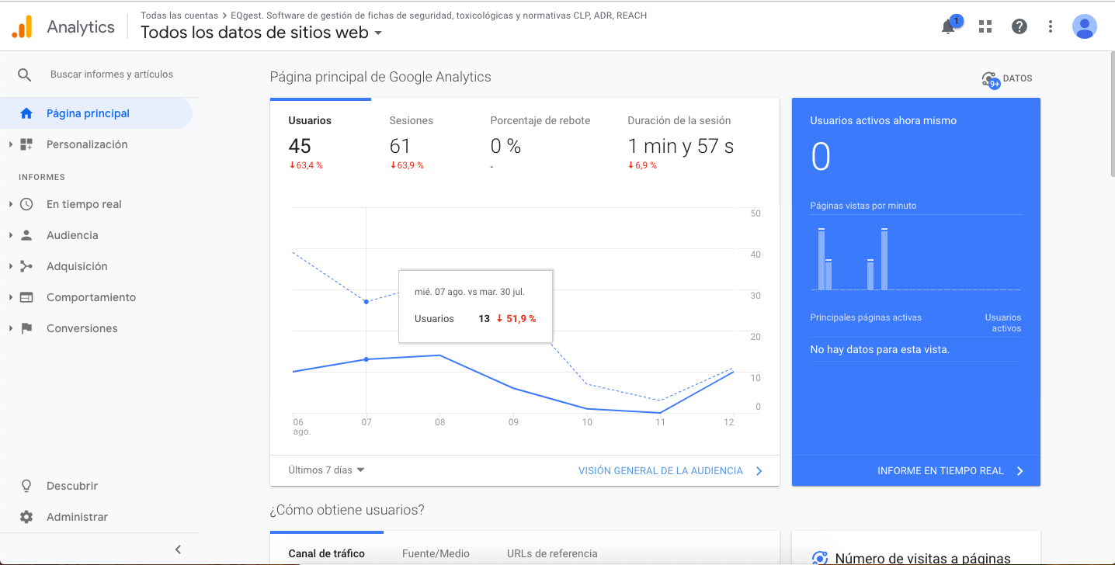The height and width of the screenshot is (565, 1115).
Task: Open the three-dot overflow menu
Action: 1050,26
